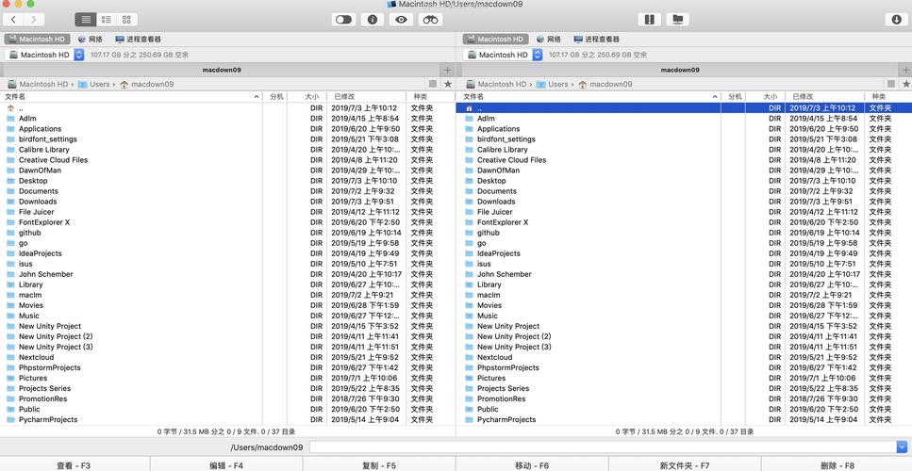Click the favorites star in left panel

pyautogui.click(x=447, y=84)
